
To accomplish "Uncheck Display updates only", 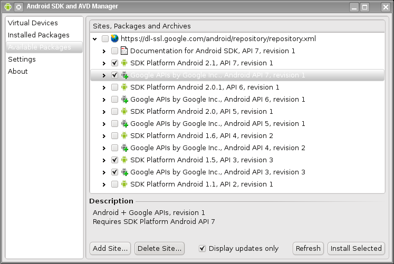I will [202, 248].
